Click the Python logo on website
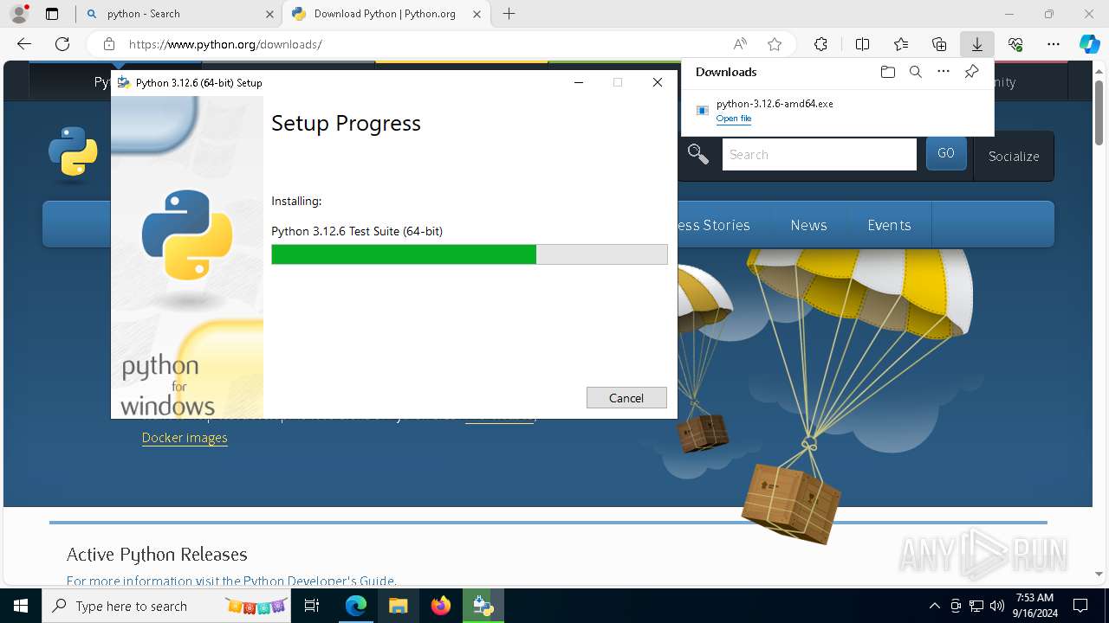This screenshot has width=1109, height=623. [73, 153]
